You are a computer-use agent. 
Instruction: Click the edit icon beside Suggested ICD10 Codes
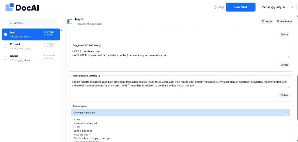(x=100, y=45)
